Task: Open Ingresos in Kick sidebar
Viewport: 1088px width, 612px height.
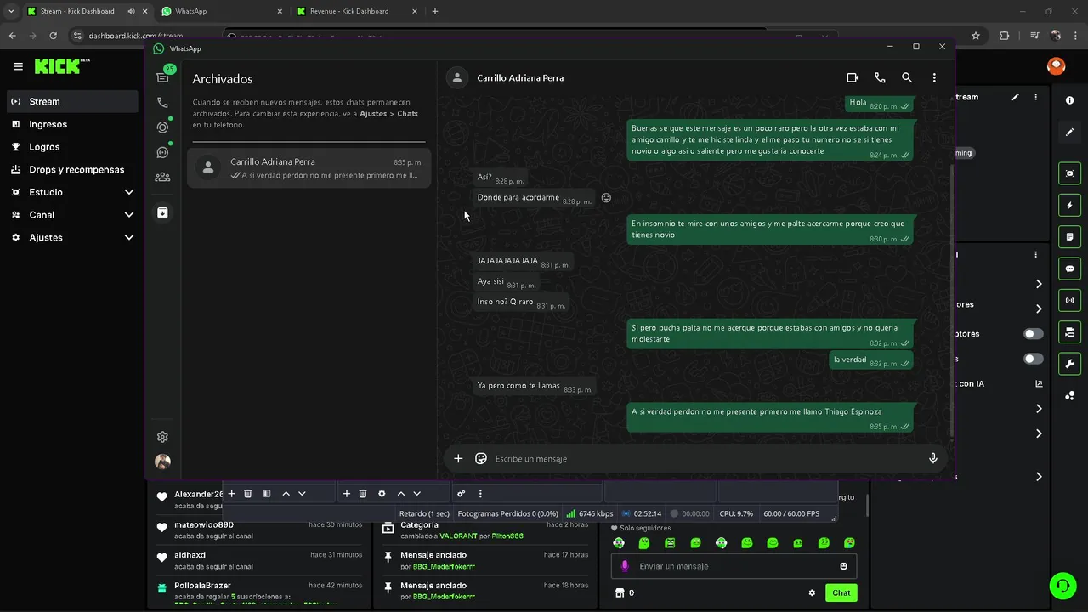Action: coord(71,124)
